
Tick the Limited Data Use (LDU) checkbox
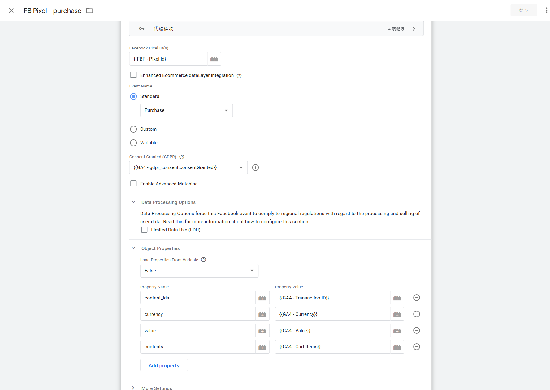[144, 230]
